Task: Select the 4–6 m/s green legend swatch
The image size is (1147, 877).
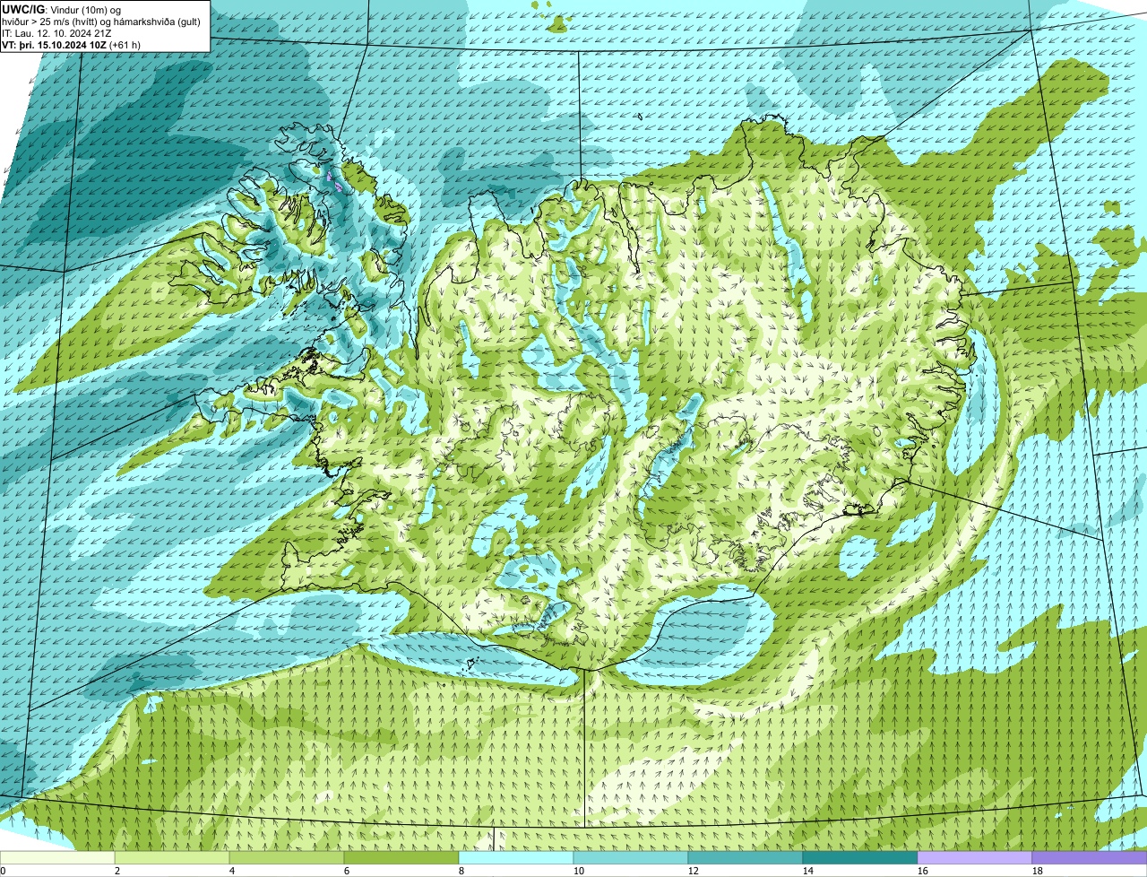Action: tap(287, 857)
